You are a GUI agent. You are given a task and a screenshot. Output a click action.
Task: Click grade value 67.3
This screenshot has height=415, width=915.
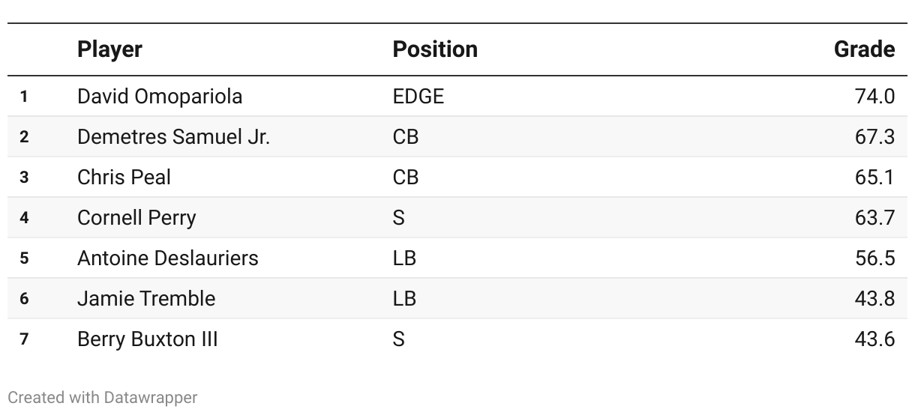pyautogui.click(x=874, y=137)
